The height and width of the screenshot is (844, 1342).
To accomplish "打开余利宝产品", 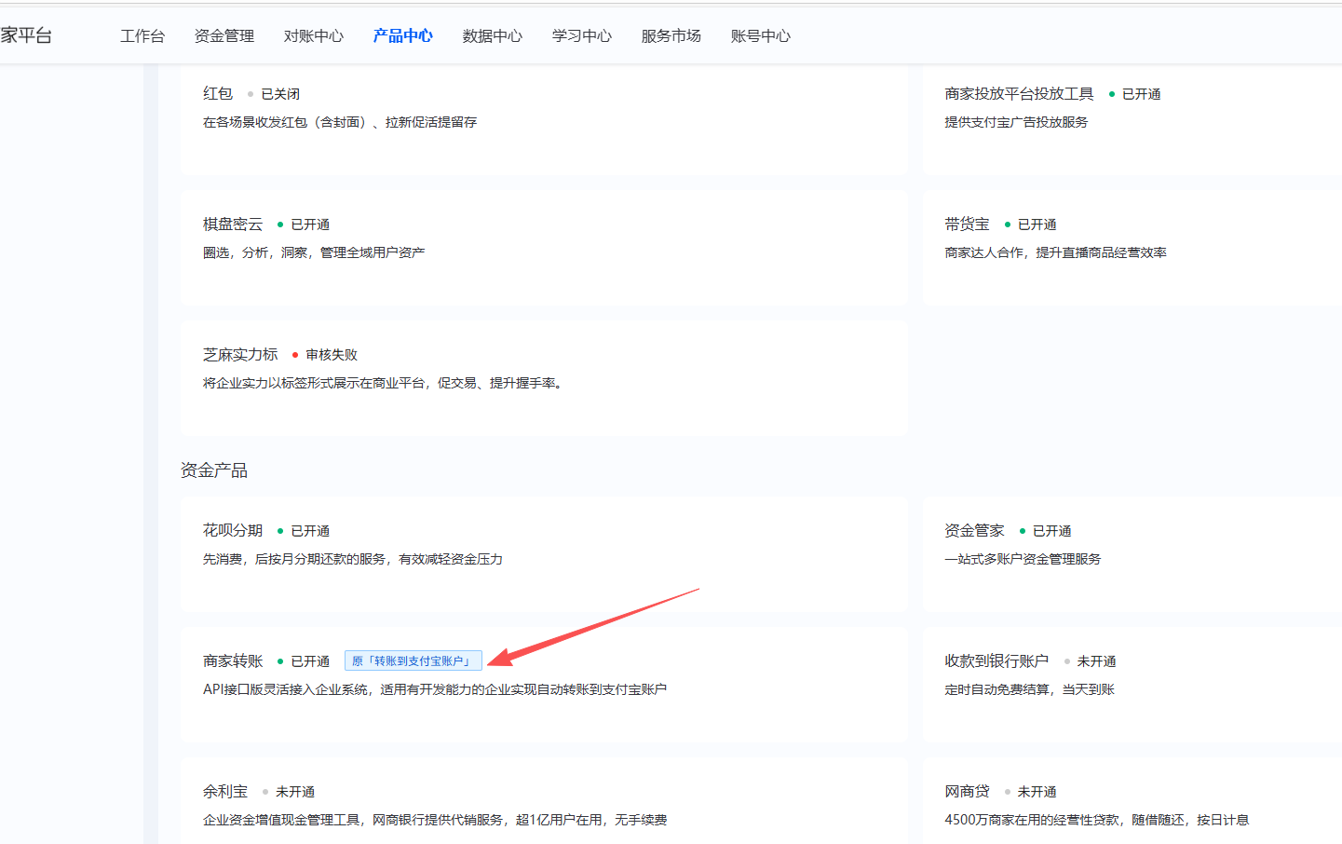I will coord(224,791).
